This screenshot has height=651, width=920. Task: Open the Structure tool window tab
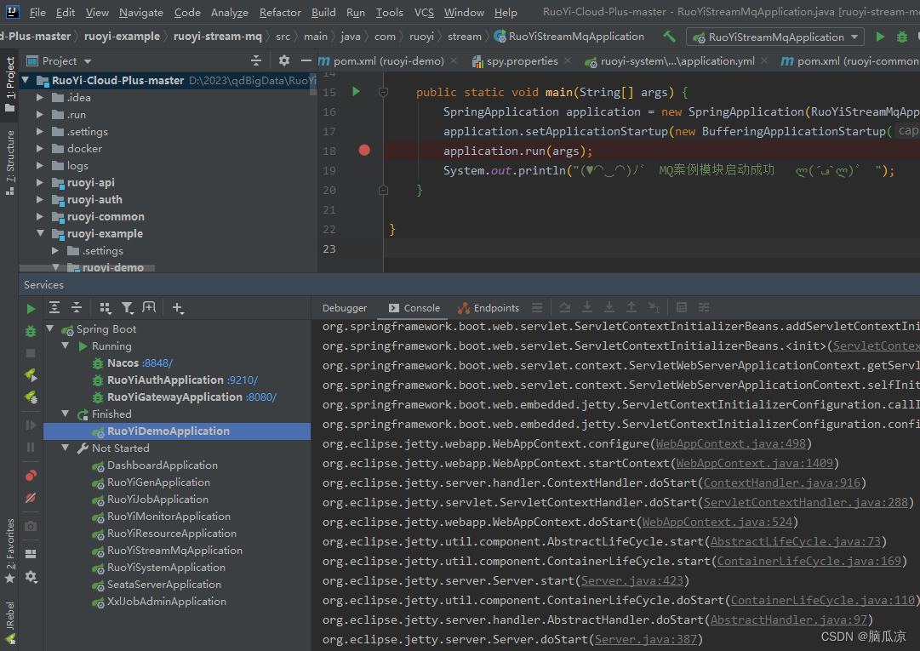pyautogui.click(x=10, y=163)
